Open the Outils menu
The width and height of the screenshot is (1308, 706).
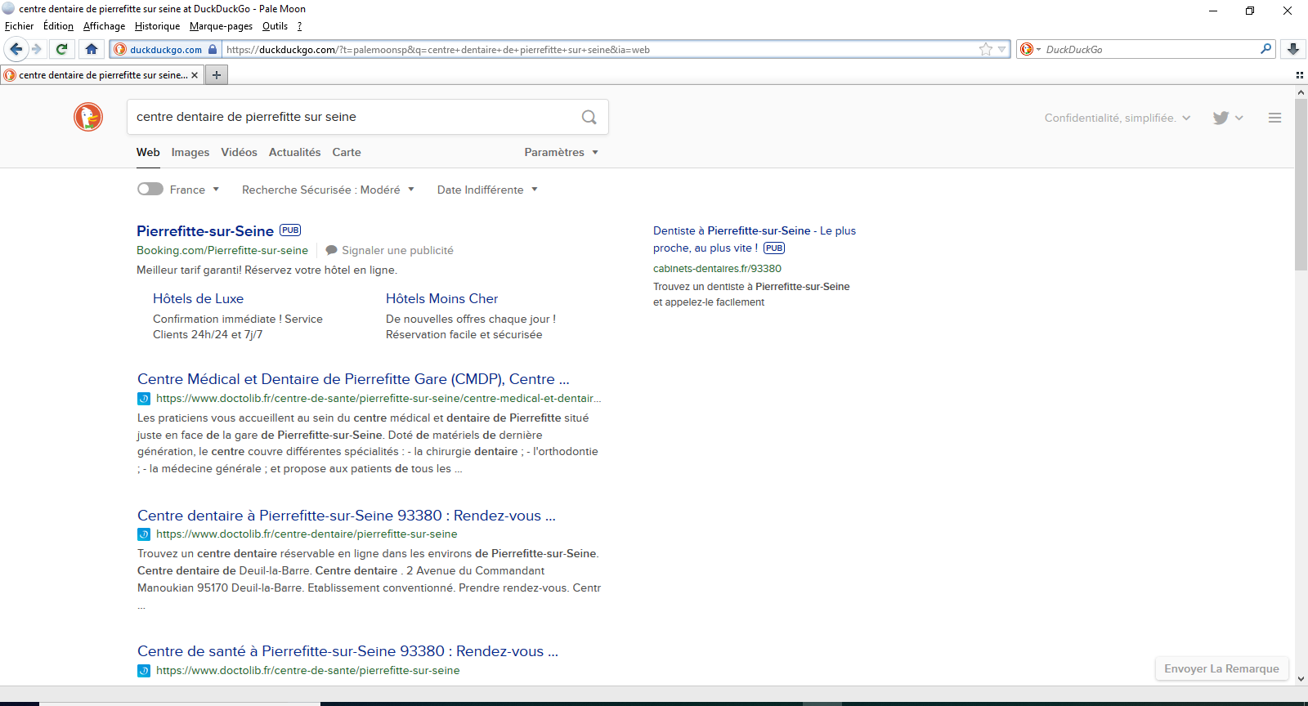pyautogui.click(x=275, y=26)
